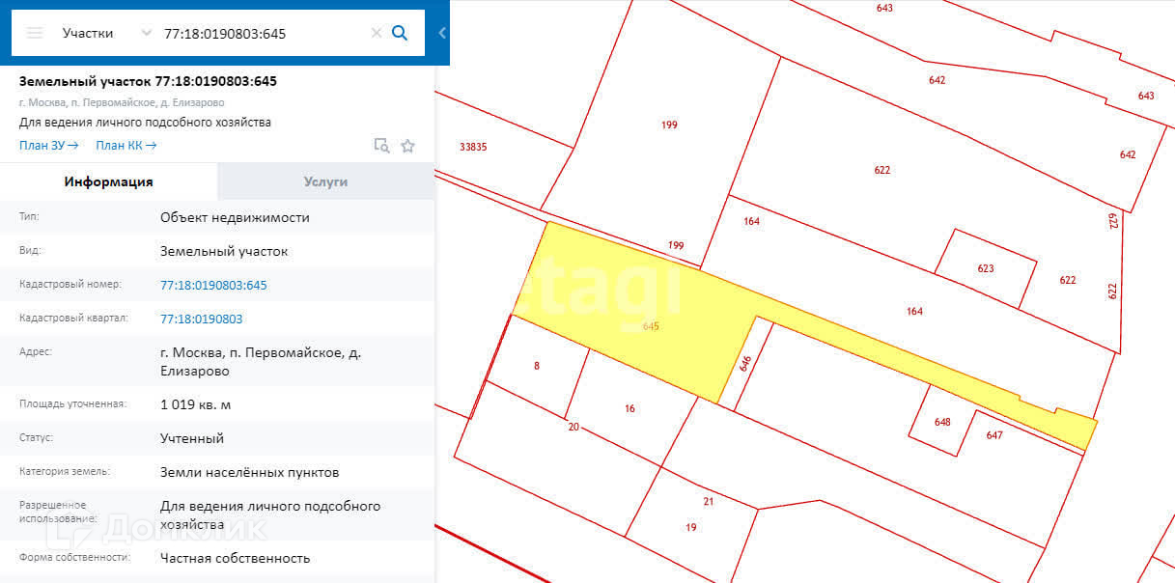Add parcel to favorites star icon
The image size is (1175, 583).
pos(407,146)
